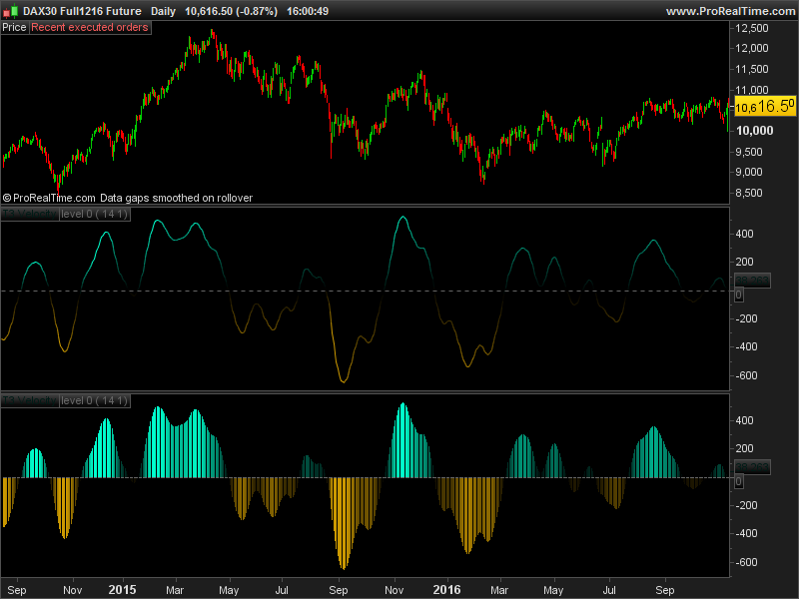Click the boxed 0 level tag in histogram panel
Screen dimensions: 799x599
point(738,481)
